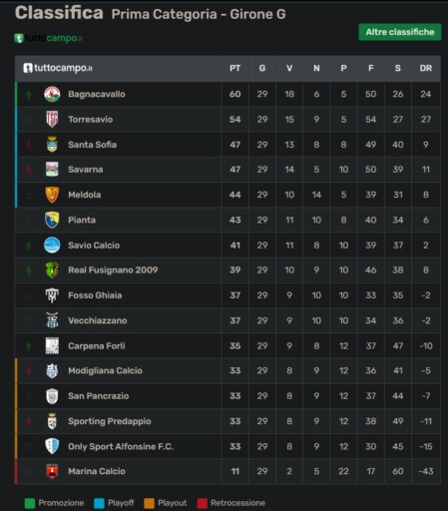Click the Marina Calcio red crest
Screen dimensions: 448x511
(x=52, y=471)
